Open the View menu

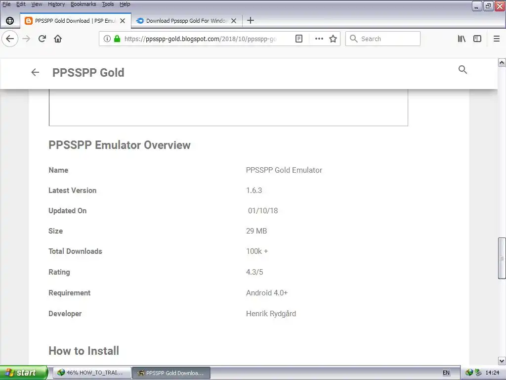click(x=37, y=4)
